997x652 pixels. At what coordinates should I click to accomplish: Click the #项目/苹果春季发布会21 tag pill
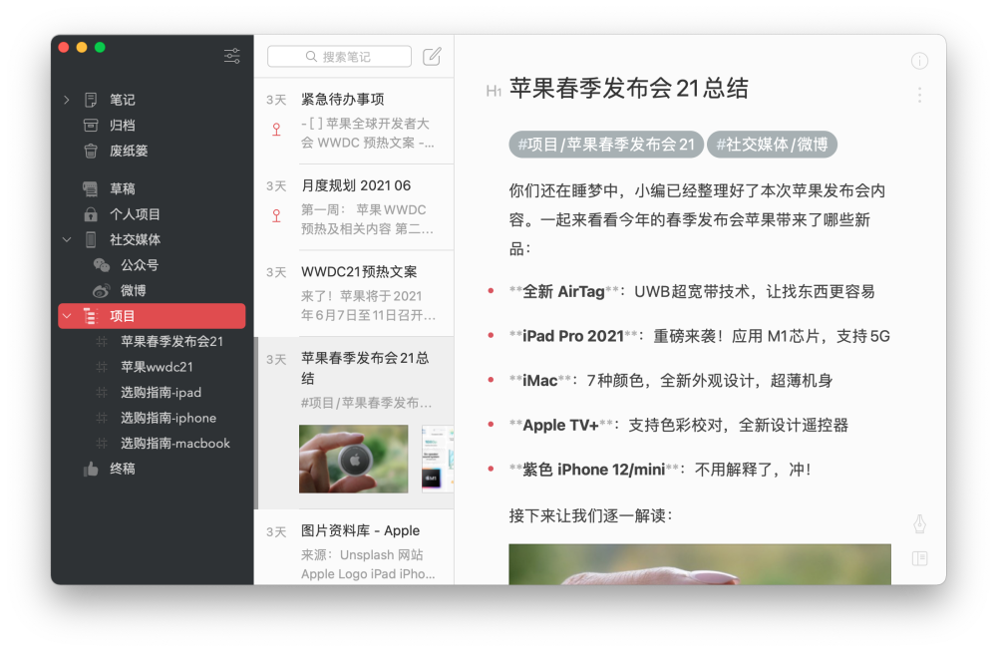point(606,145)
